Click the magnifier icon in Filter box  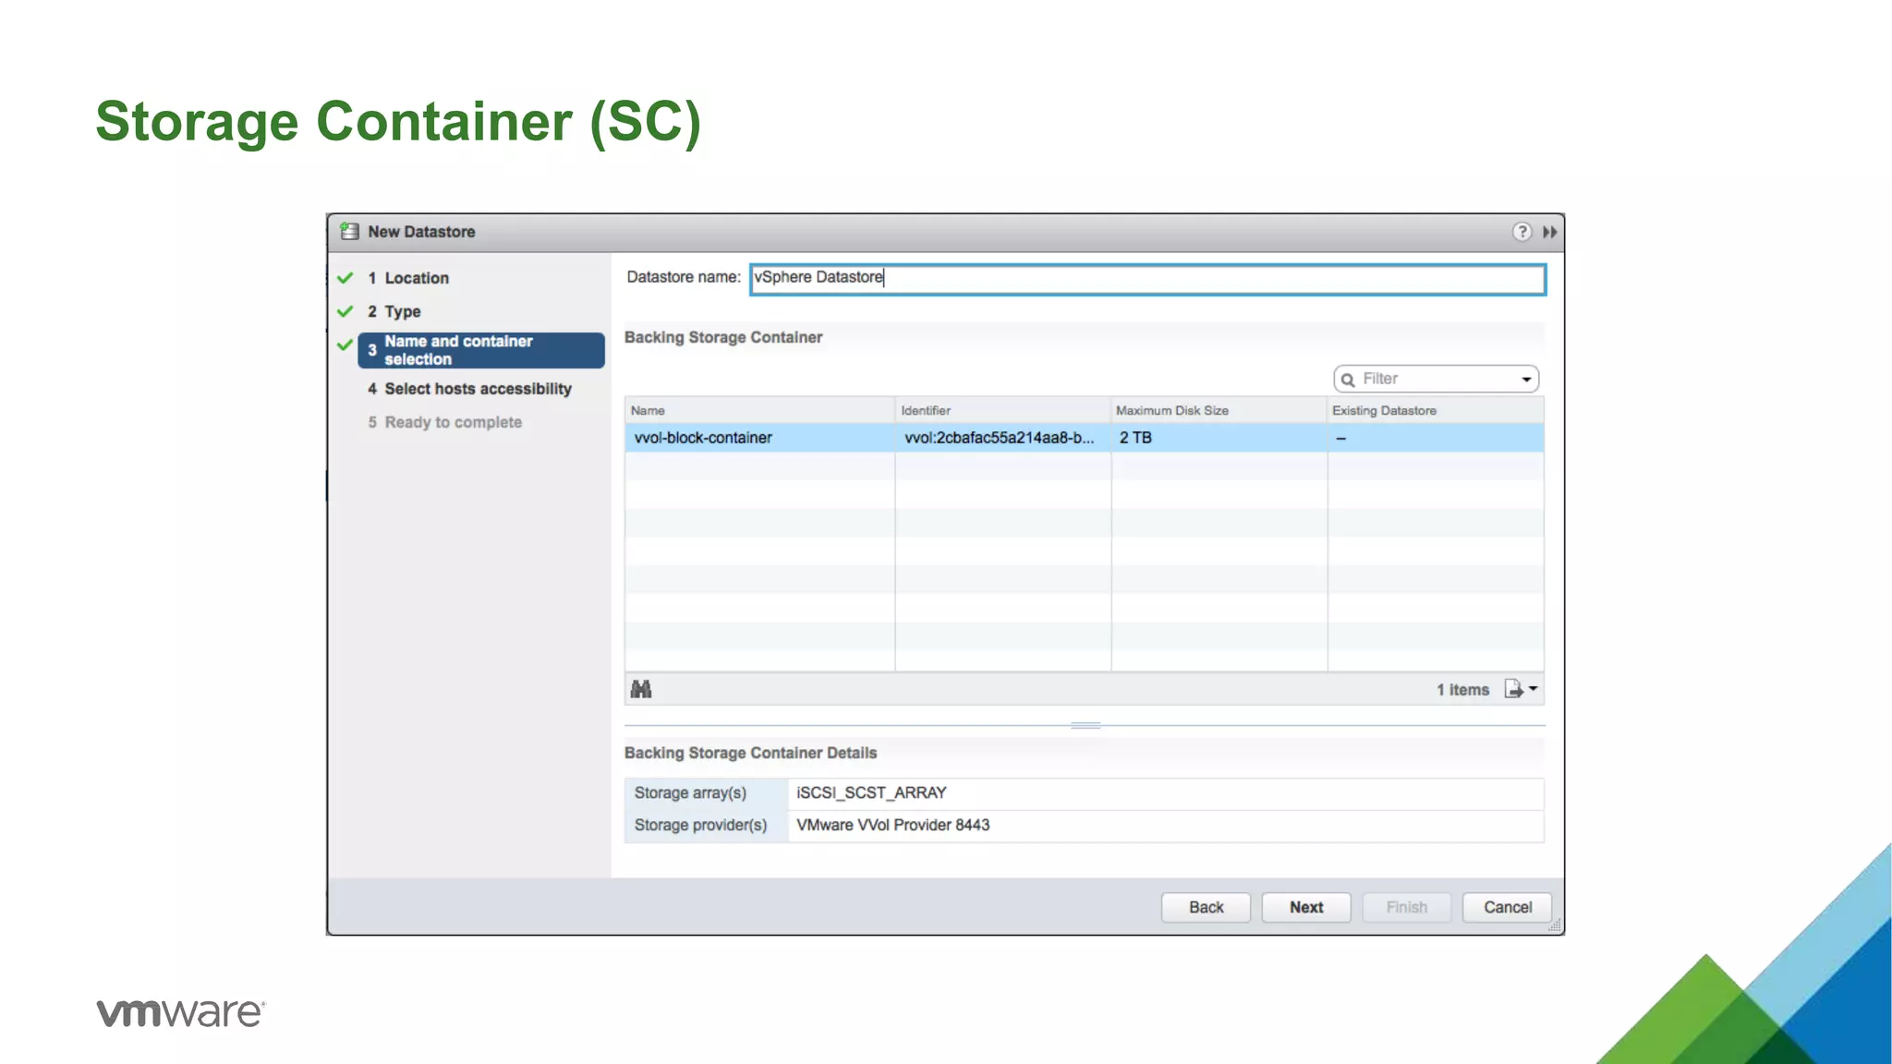pyautogui.click(x=1348, y=380)
